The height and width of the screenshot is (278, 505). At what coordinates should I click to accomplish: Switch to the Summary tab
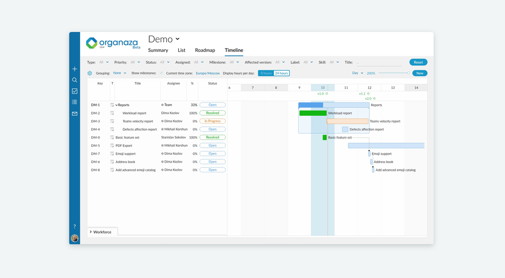click(158, 50)
